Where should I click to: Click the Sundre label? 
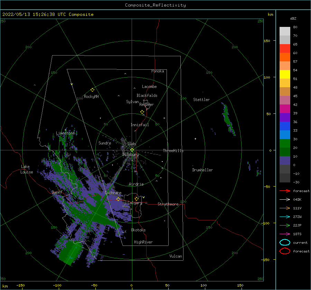105,143
